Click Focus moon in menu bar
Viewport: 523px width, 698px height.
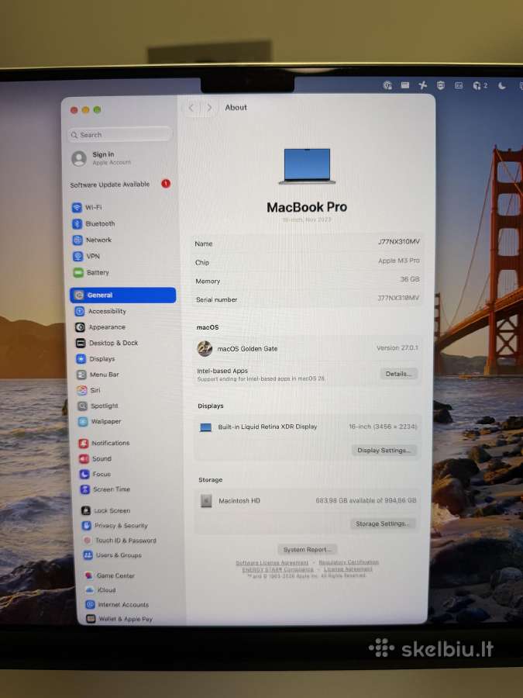pyautogui.click(x=502, y=85)
